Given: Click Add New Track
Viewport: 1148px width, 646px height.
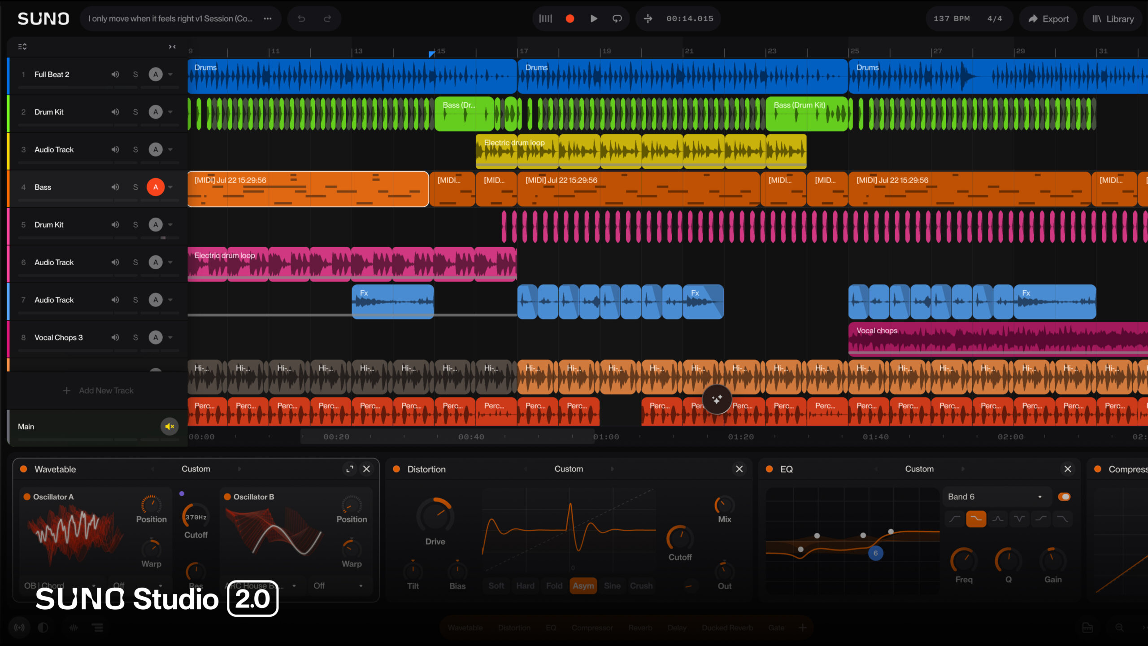Looking at the screenshot, I should pos(98,391).
